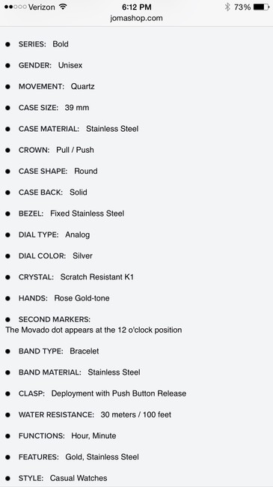This screenshot has width=273, height=487.
Task: Tap the 6:12 PM clock
Action: [136, 7]
